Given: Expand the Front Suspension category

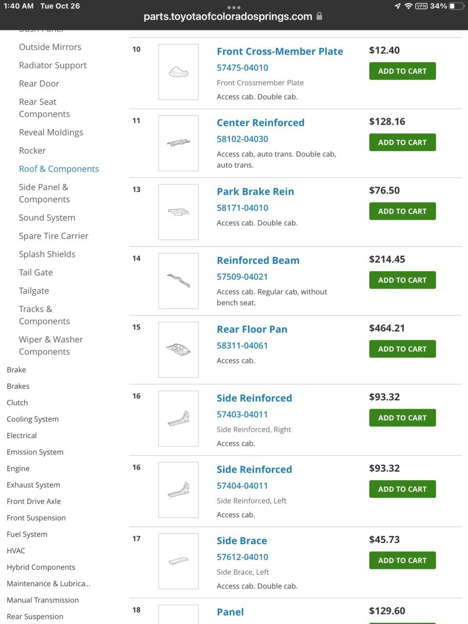Looking at the screenshot, I should coord(36,518).
